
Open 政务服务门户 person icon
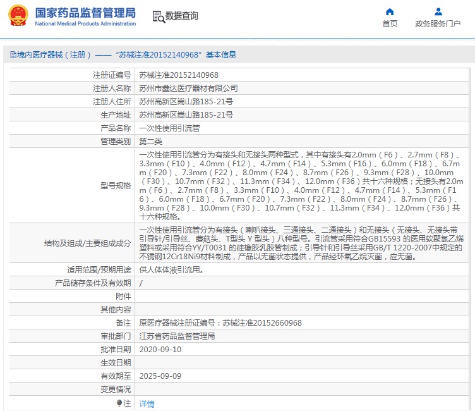click(438, 12)
